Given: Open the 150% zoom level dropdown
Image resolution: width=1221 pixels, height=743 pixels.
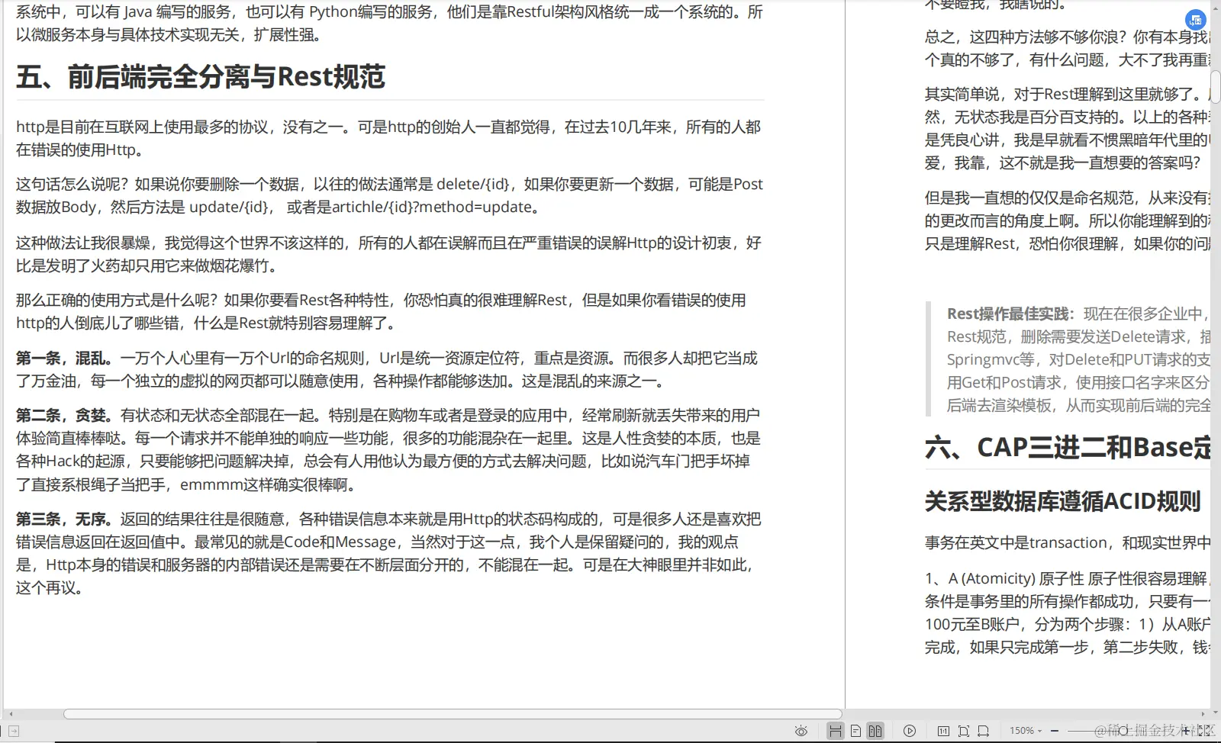Looking at the screenshot, I should pyautogui.click(x=1025, y=731).
